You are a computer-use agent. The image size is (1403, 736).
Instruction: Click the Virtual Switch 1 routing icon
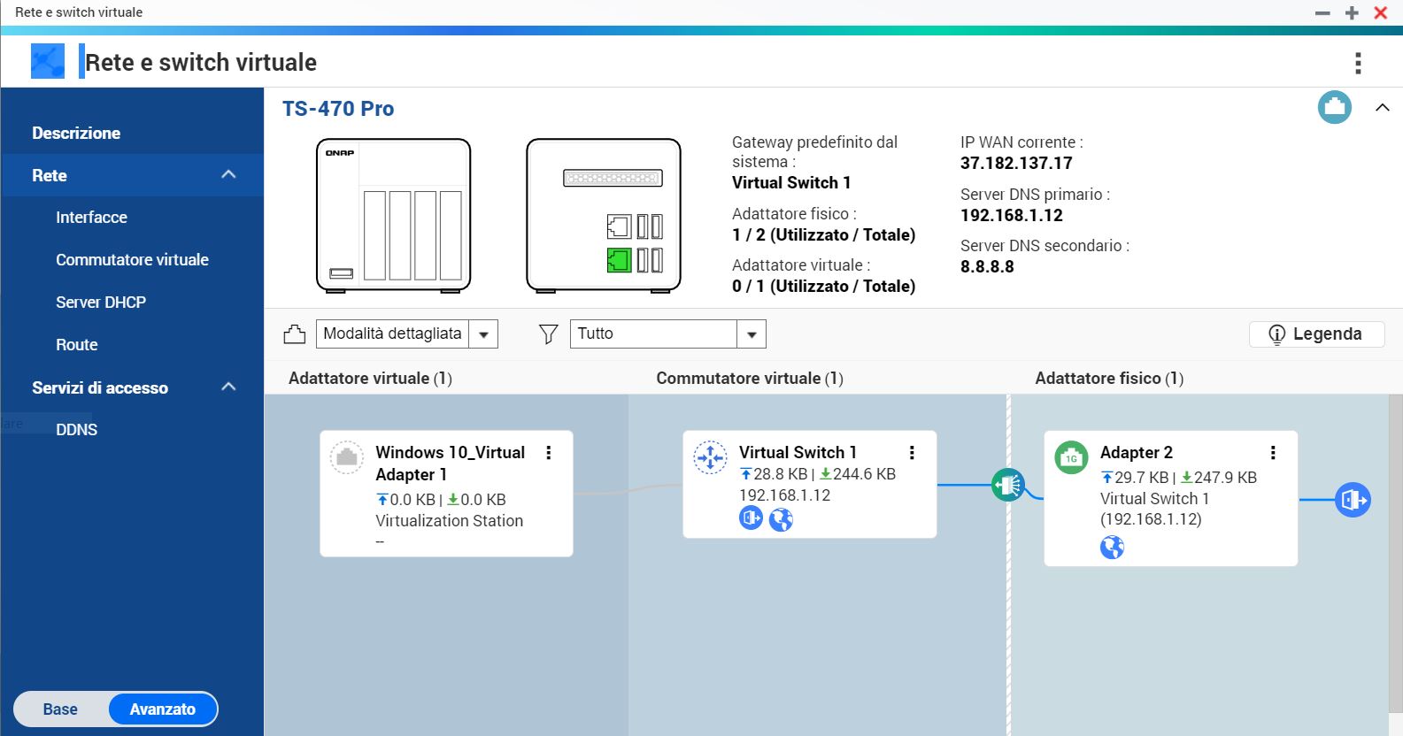click(710, 457)
